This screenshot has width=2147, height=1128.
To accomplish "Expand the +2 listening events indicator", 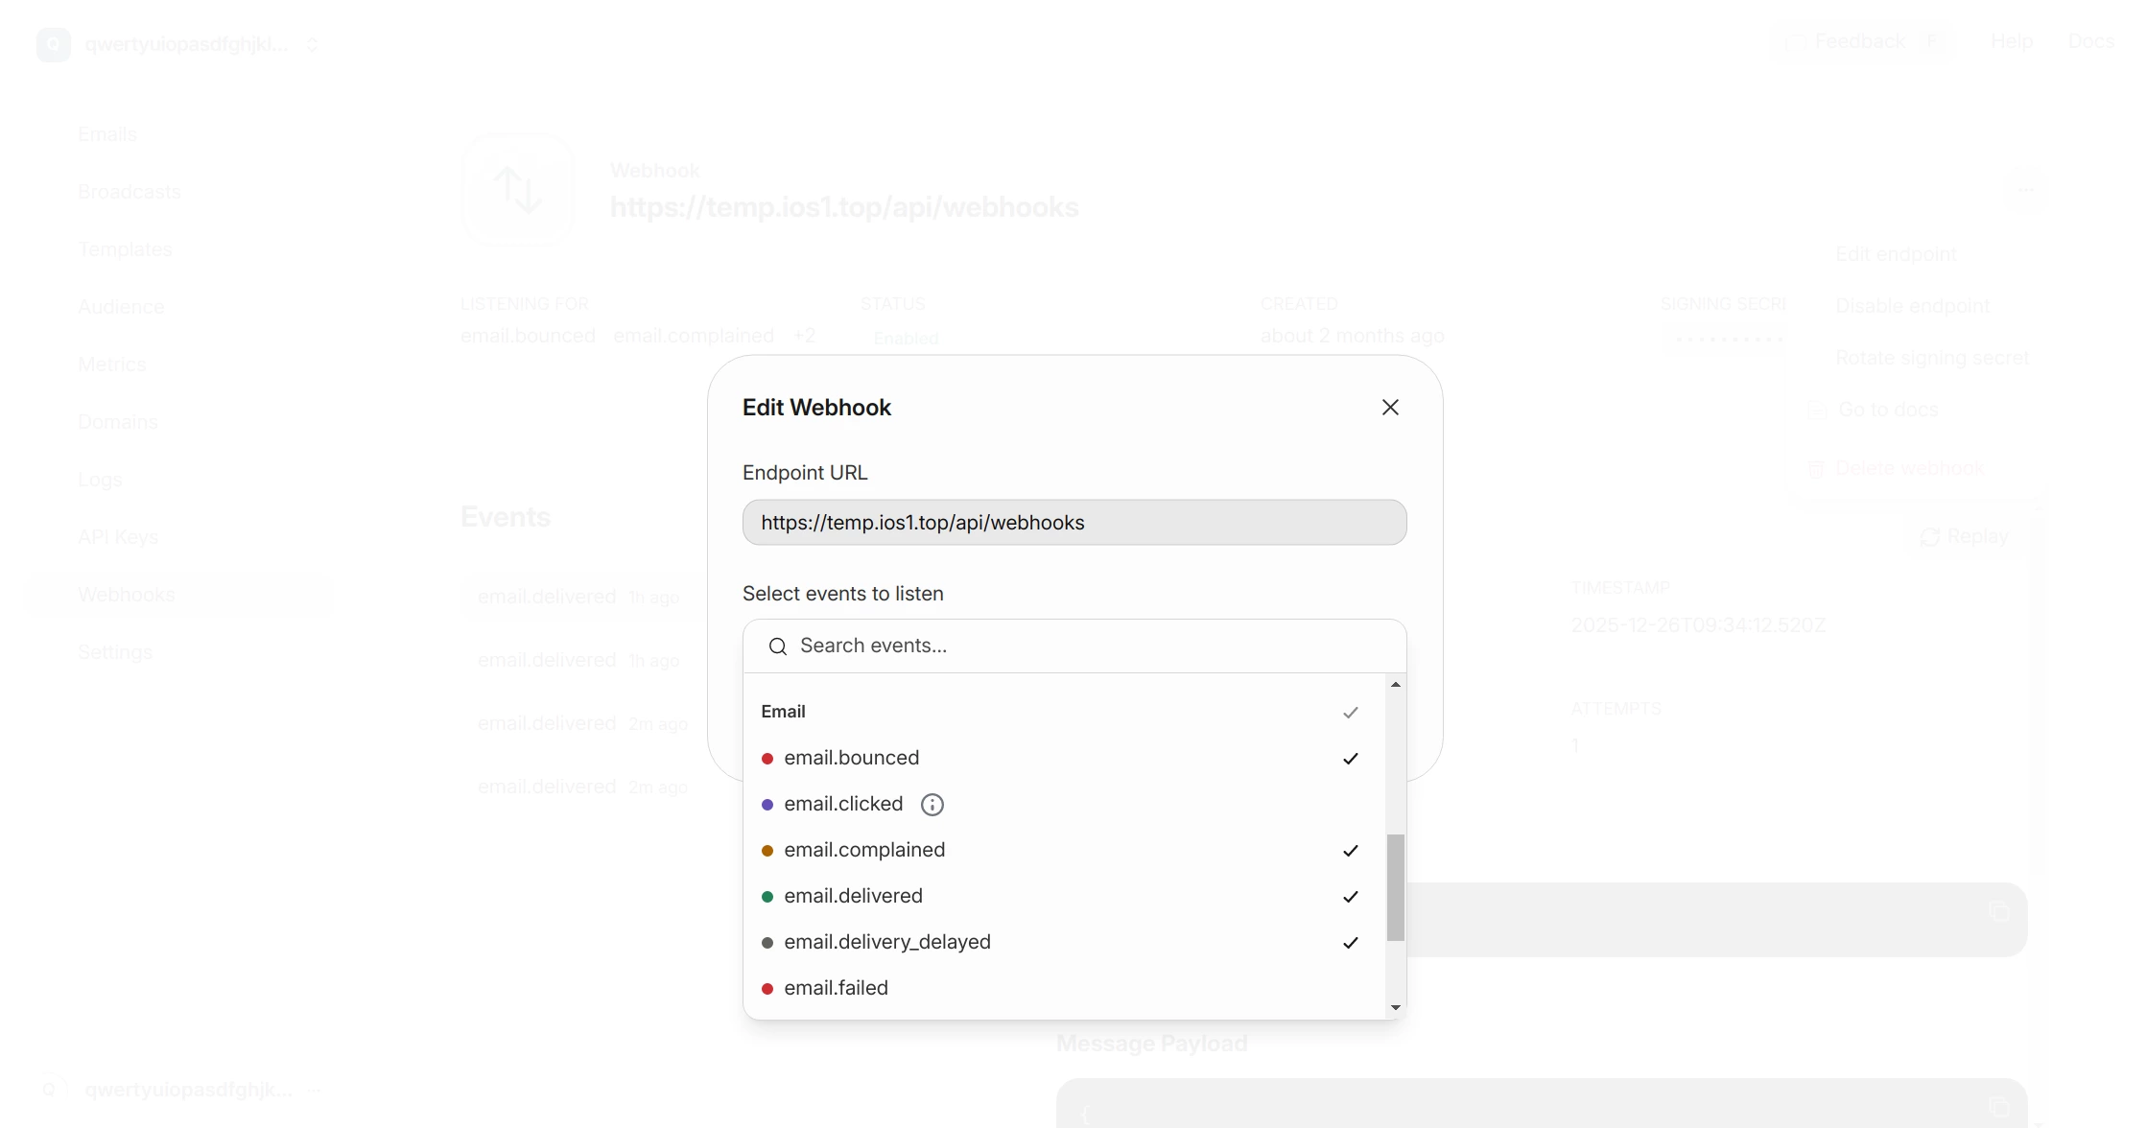I will click(805, 336).
